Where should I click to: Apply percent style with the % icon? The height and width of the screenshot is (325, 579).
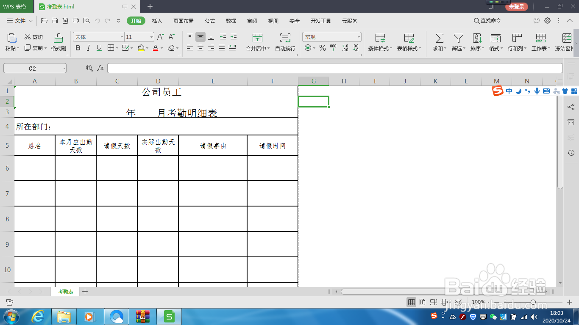click(x=322, y=48)
